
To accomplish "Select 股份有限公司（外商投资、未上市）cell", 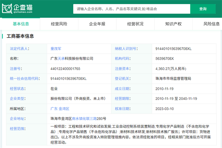I will [x=78, y=99].
